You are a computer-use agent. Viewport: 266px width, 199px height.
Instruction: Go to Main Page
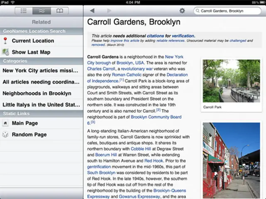[x=42, y=123]
